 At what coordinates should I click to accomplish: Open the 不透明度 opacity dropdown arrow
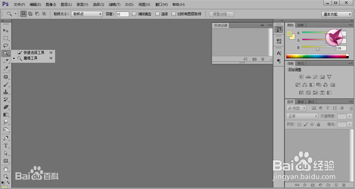[350, 116]
